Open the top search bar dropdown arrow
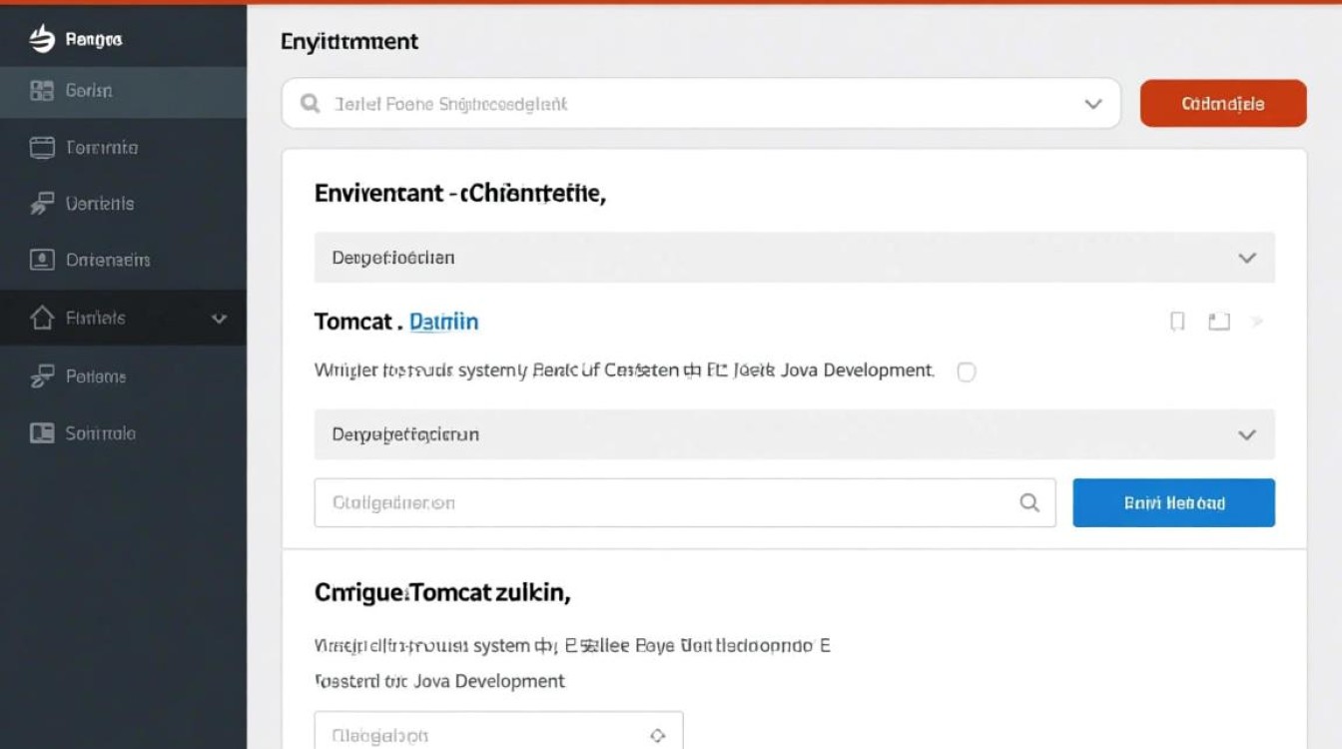Screen dimensions: 1342x749 (x=1093, y=104)
